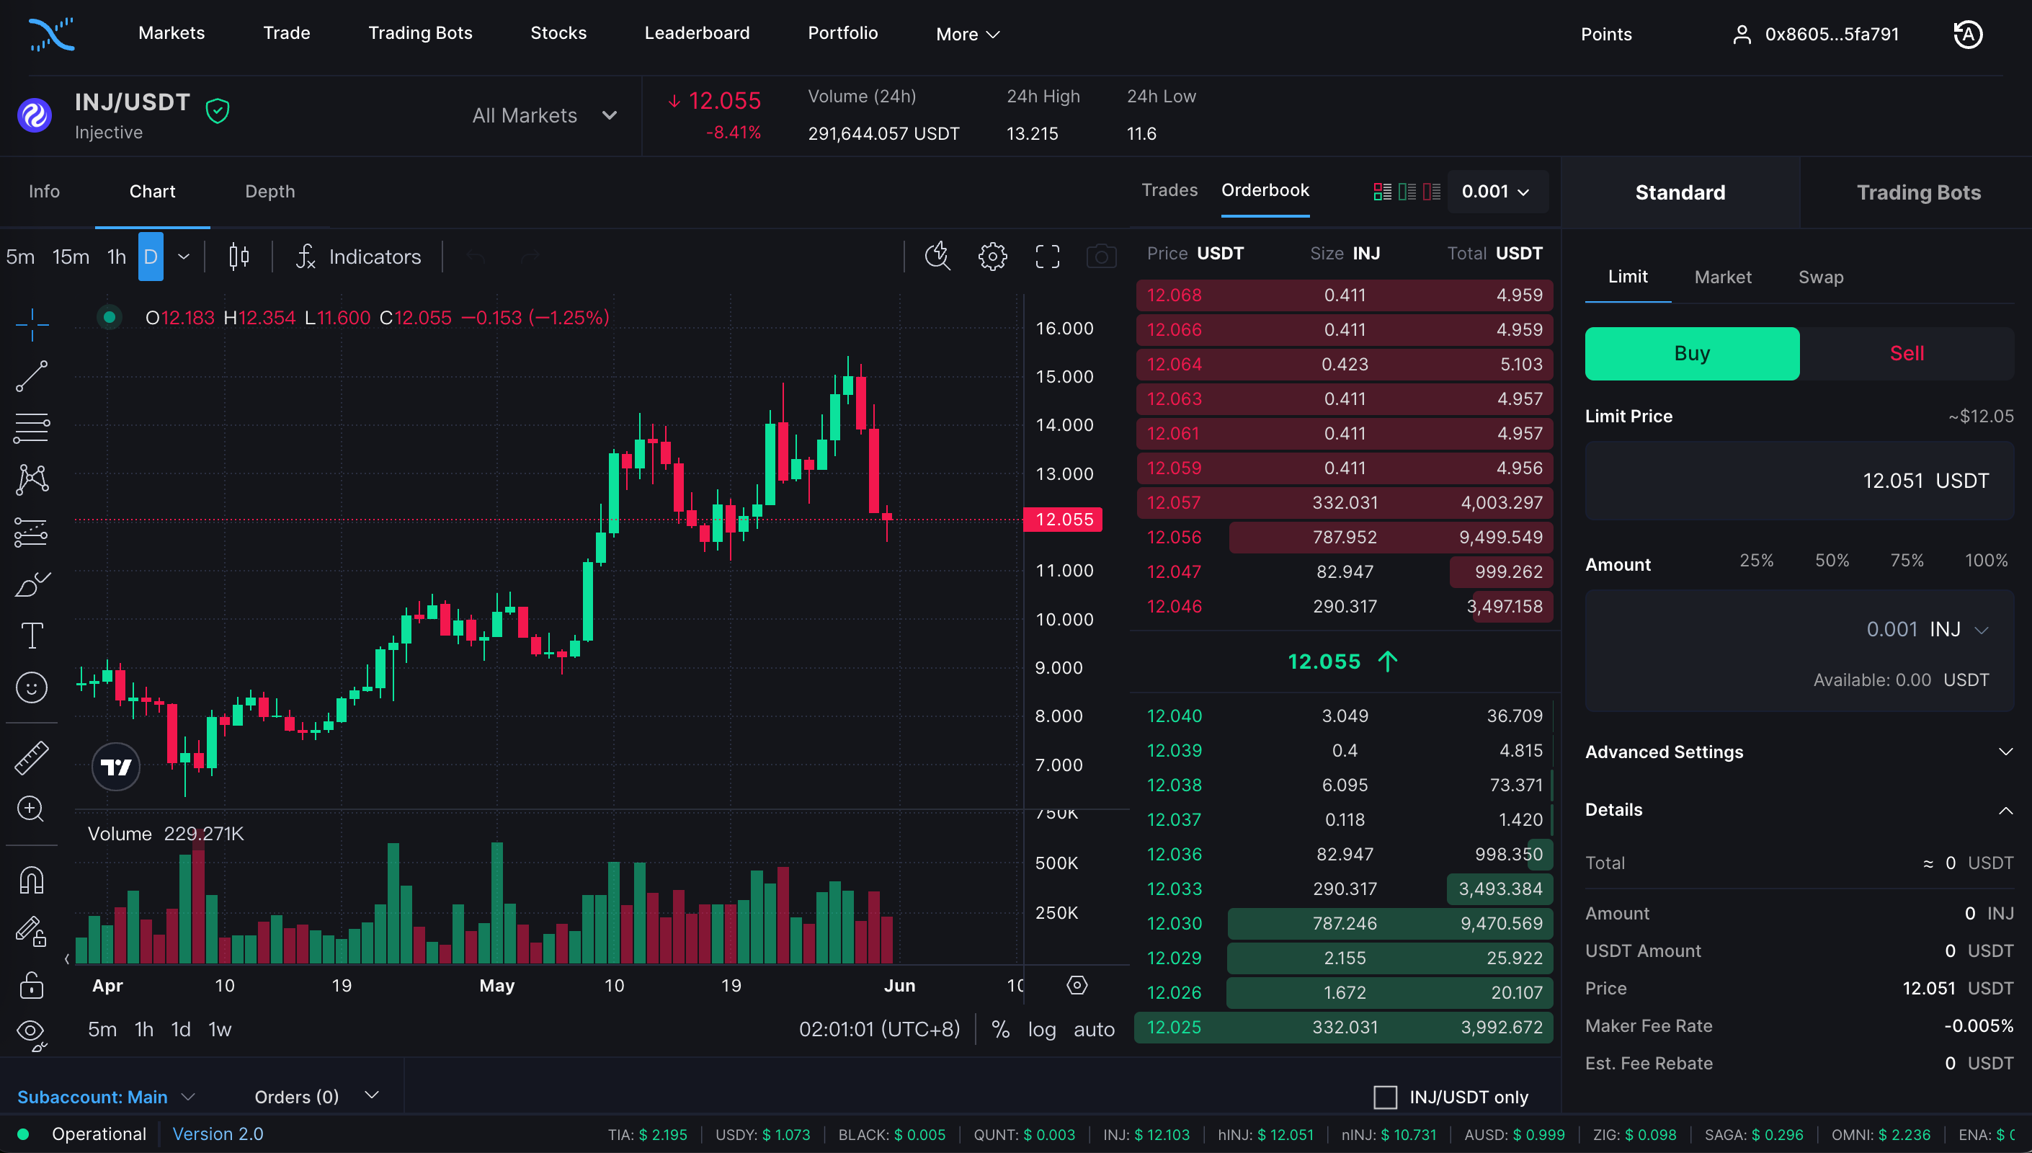
Task: Click the 12.055 price marker on axis
Action: coord(1063,520)
